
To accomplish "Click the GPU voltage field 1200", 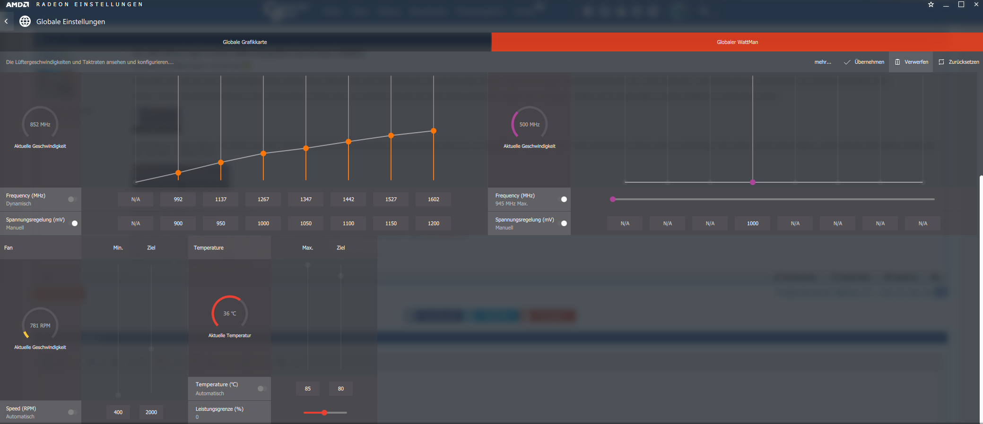I will (434, 223).
